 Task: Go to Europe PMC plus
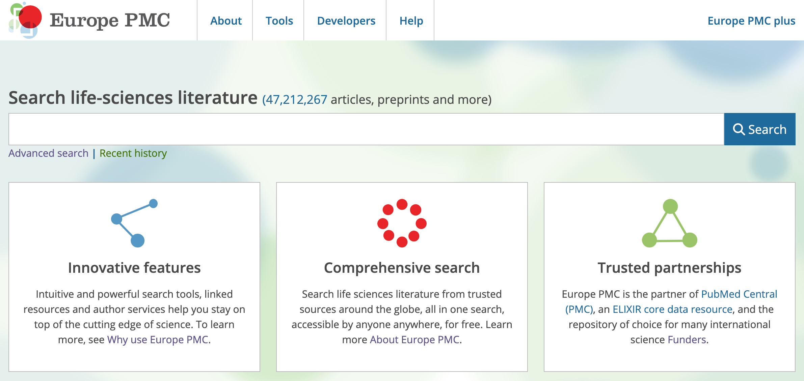[751, 21]
